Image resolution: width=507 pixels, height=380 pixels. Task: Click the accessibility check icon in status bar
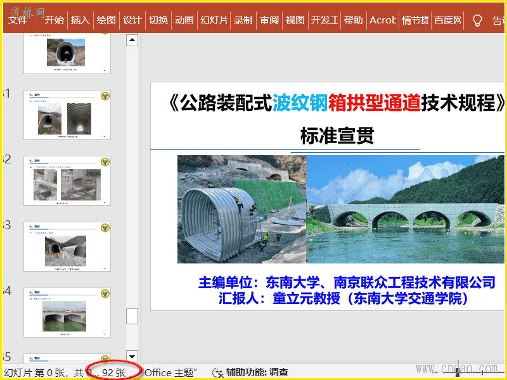(x=217, y=373)
